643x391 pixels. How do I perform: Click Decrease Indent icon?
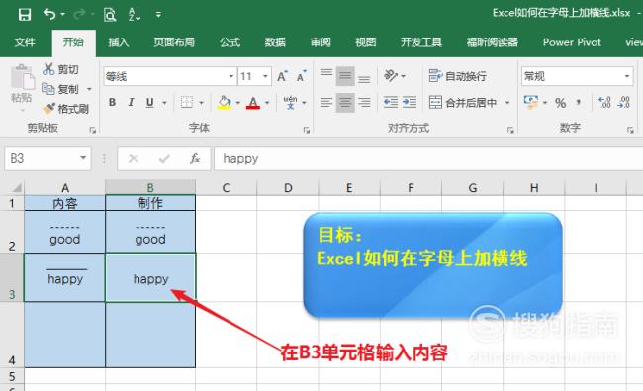pyautogui.click(x=391, y=102)
